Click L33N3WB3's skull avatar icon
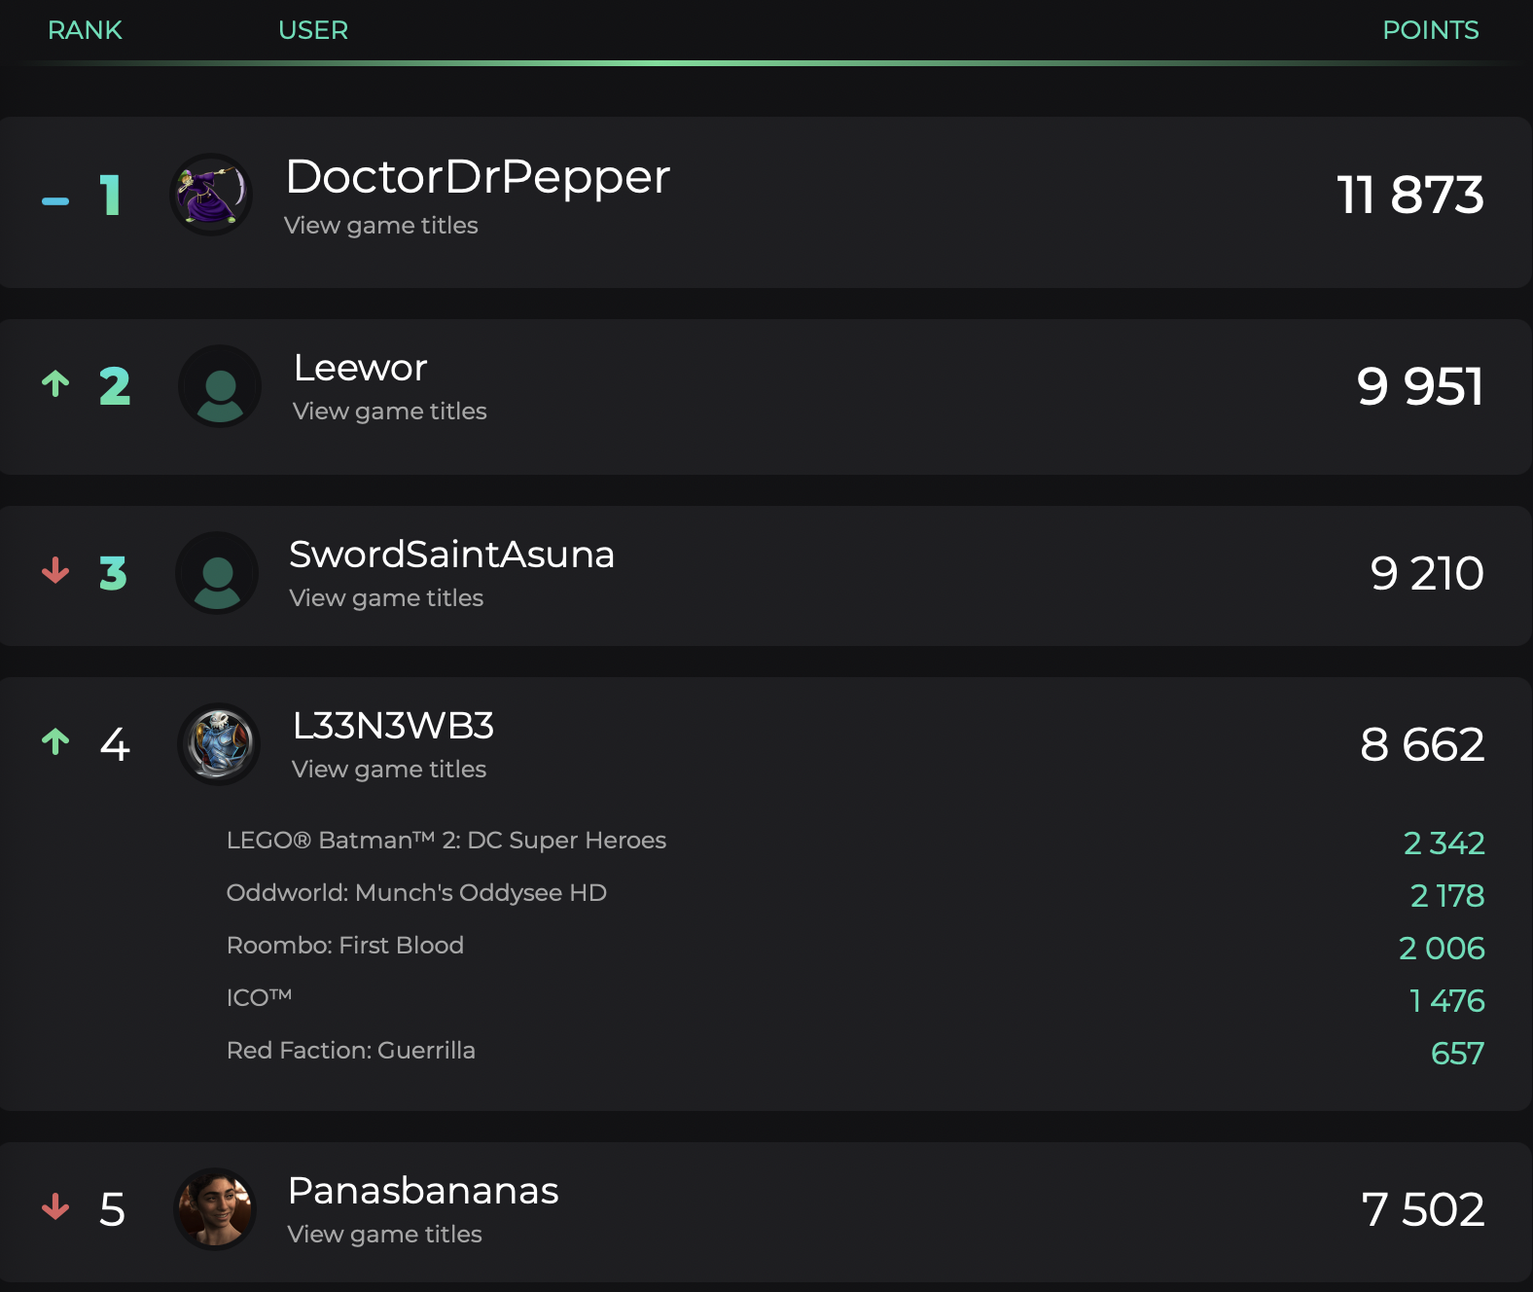Viewport: 1533px width, 1292px height. 219,744
